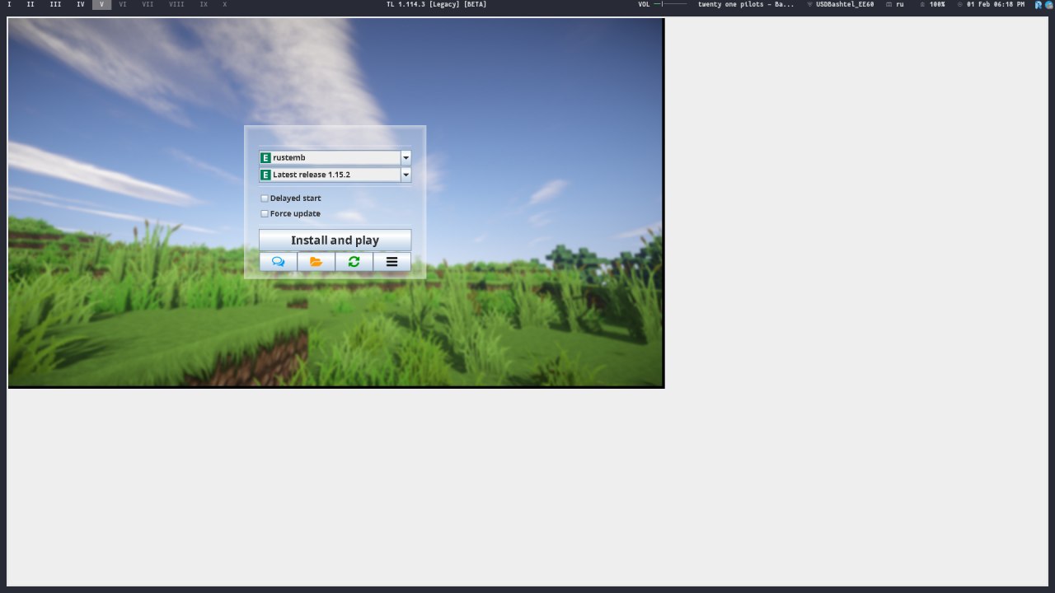Expand the rustemb account dropdown arrow
Image resolution: width=1055 pixels, height=593 pixels.
[x=406, y=157]
